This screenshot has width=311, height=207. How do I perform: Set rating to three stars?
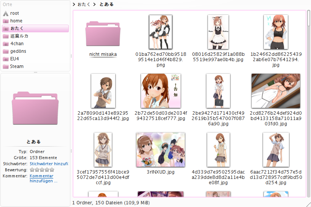click(42, 170)
